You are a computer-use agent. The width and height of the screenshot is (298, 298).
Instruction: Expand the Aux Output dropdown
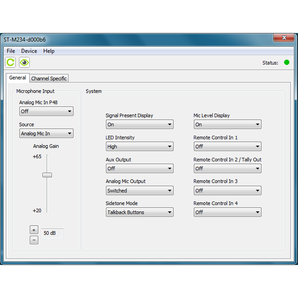coord(139,168)
